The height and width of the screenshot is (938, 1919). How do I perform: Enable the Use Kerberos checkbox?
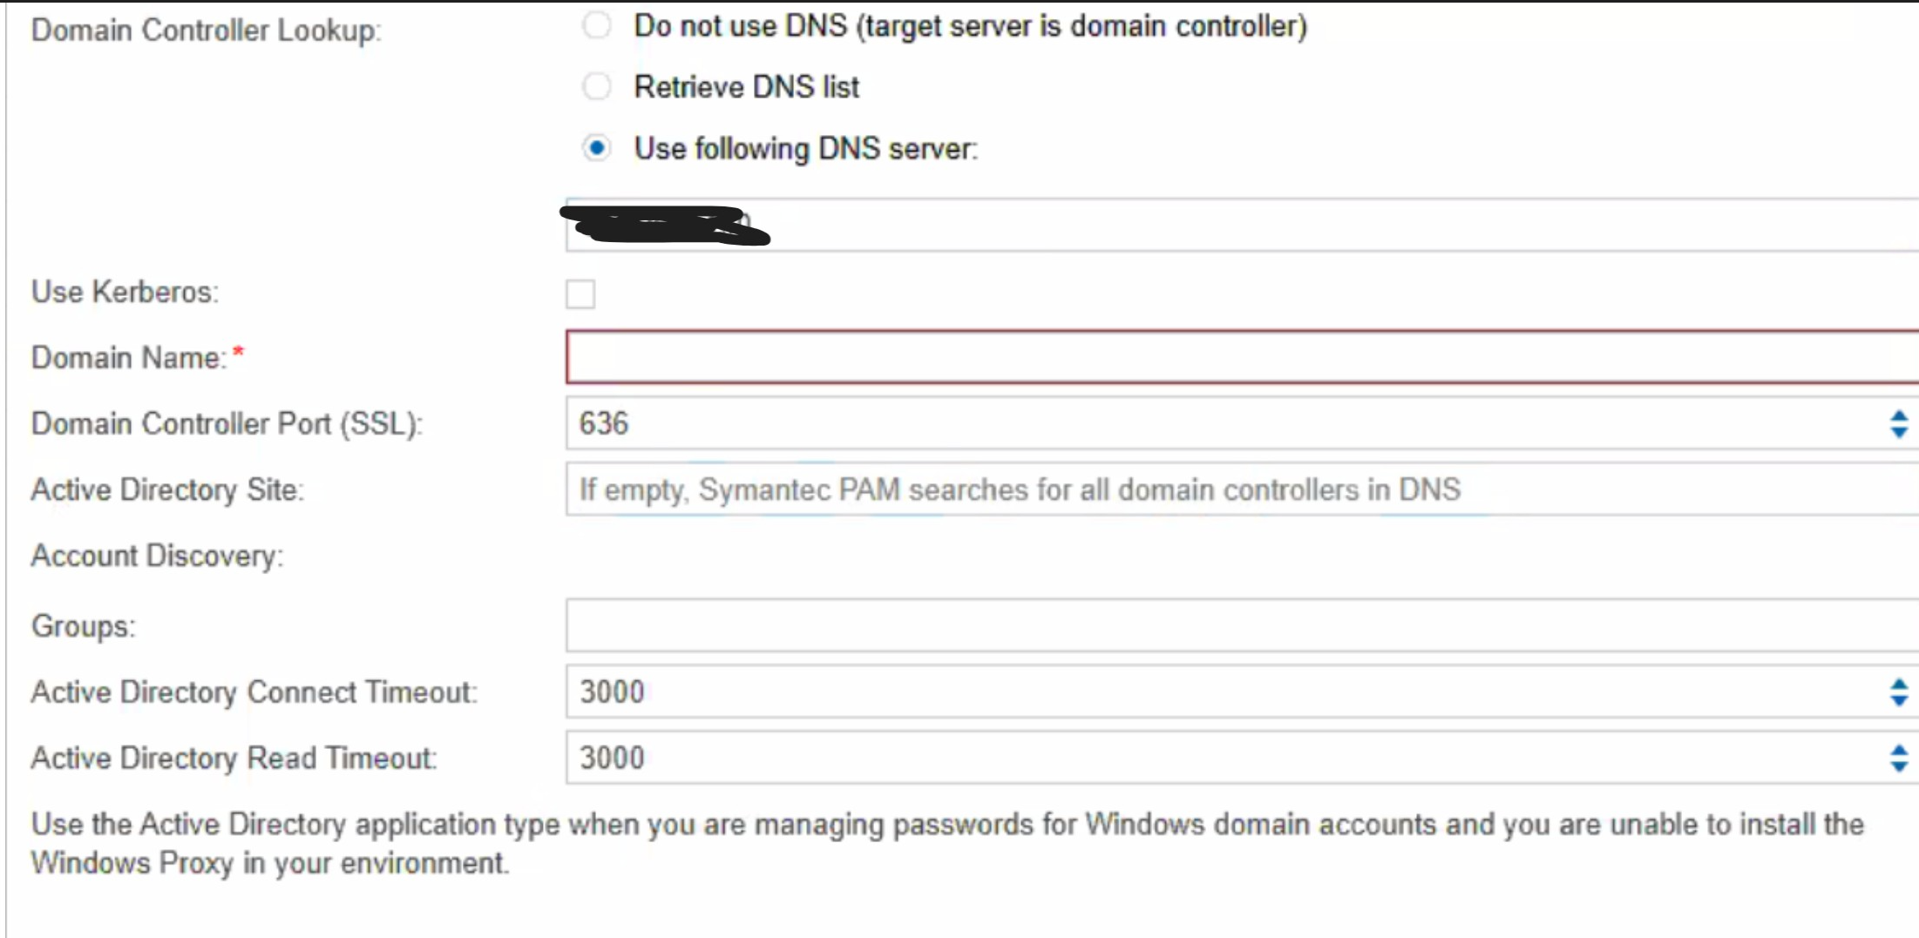coord(580,294)
